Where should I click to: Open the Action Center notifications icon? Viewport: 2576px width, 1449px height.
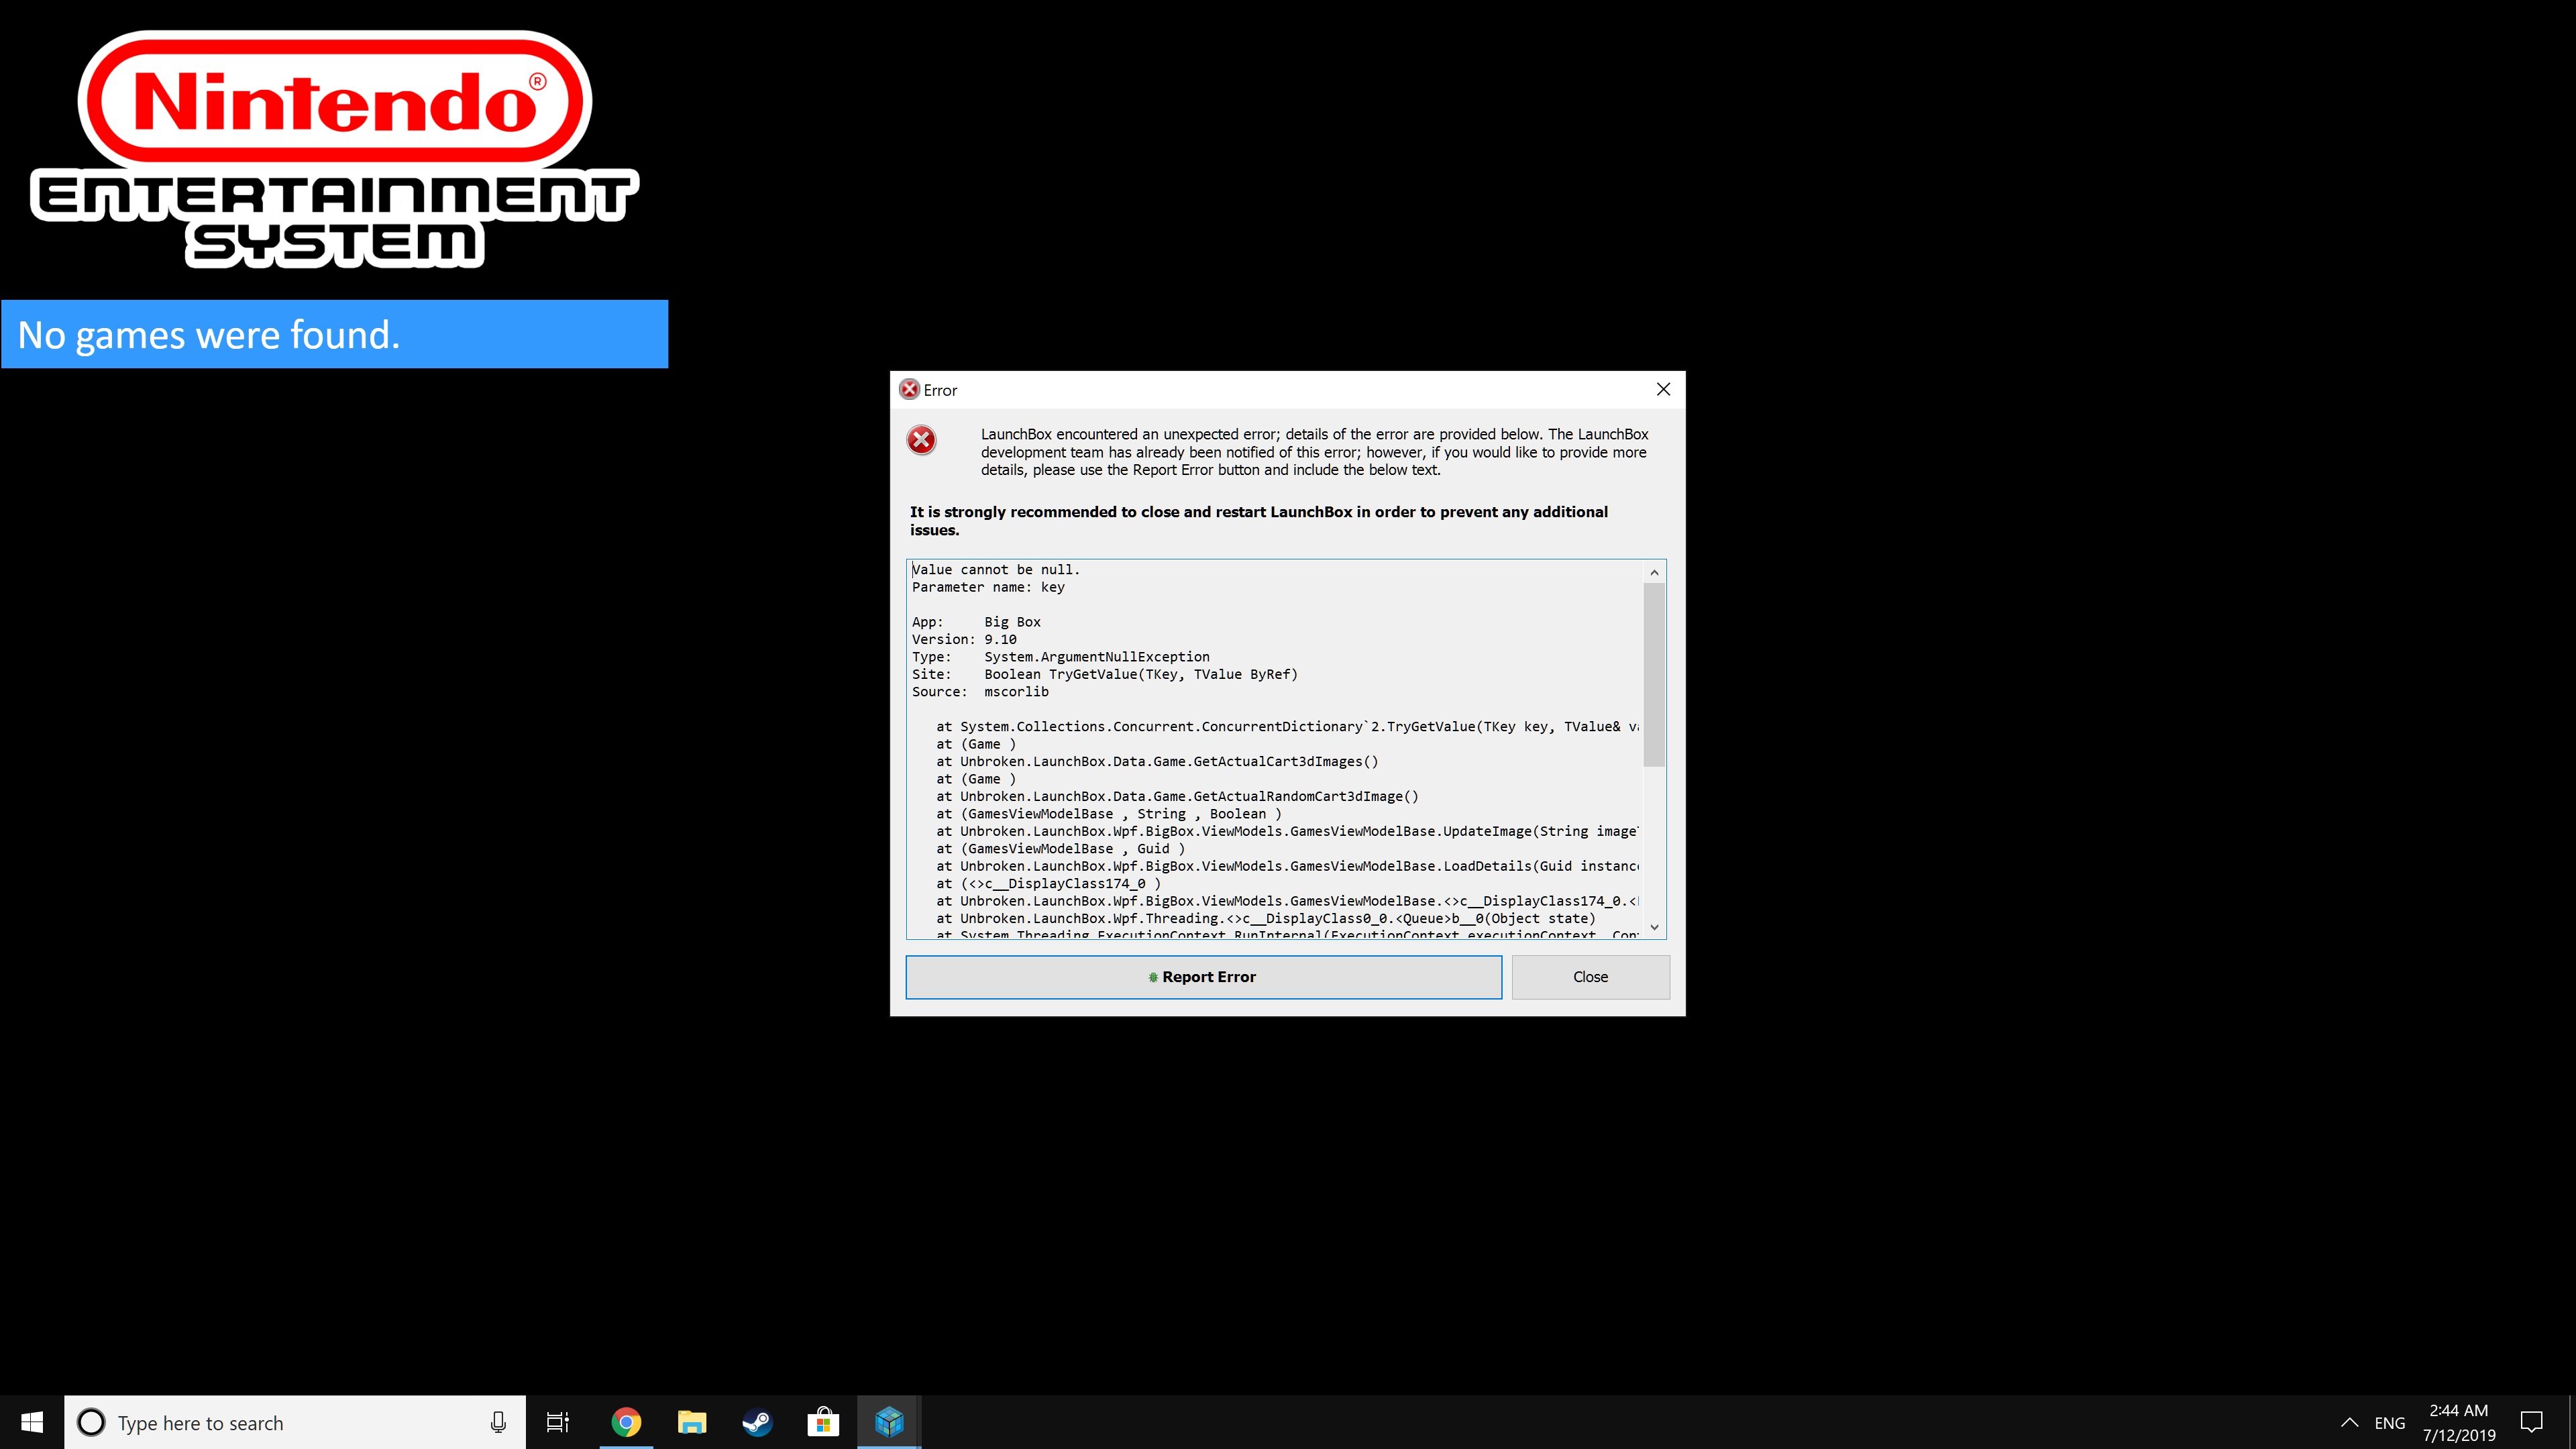pyautogui.click(x=2531, y=1422)
